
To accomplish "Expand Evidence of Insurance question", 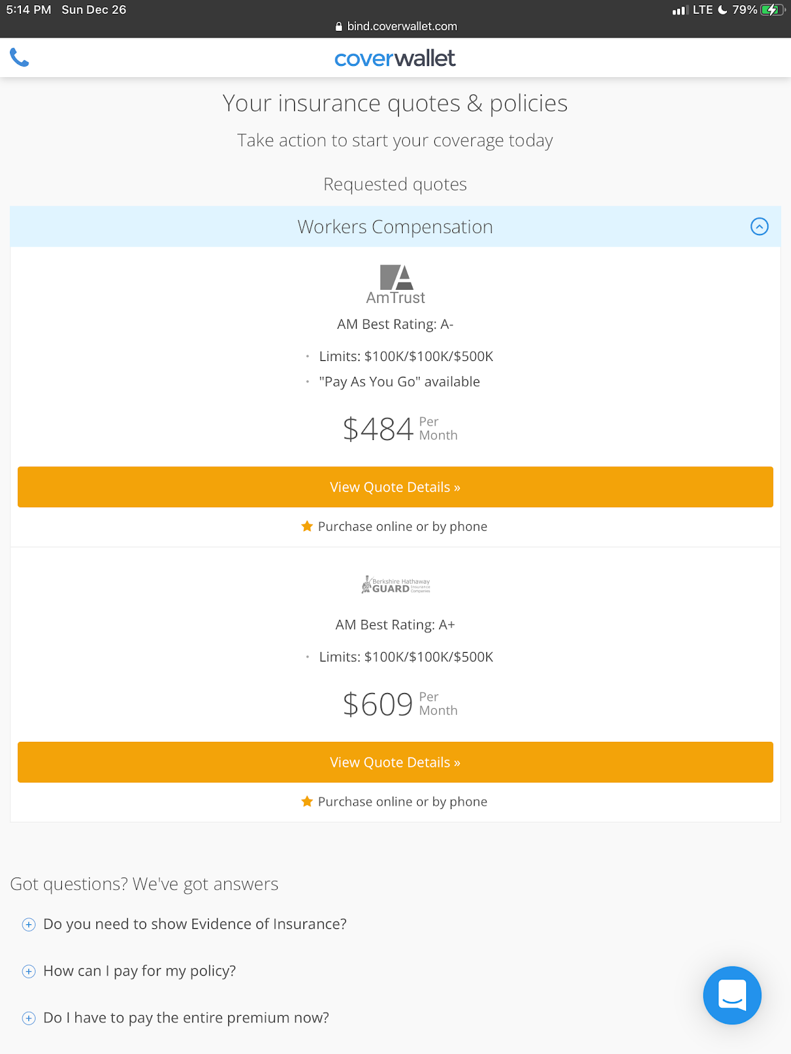I will click(x=29, y=925).
